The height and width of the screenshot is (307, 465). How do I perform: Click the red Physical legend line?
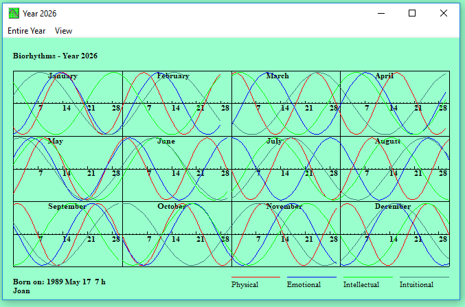point(256,277)
